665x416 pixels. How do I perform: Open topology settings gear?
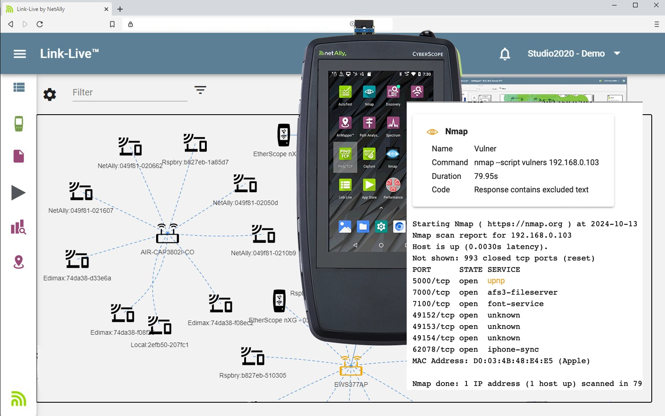coord(50,95)
